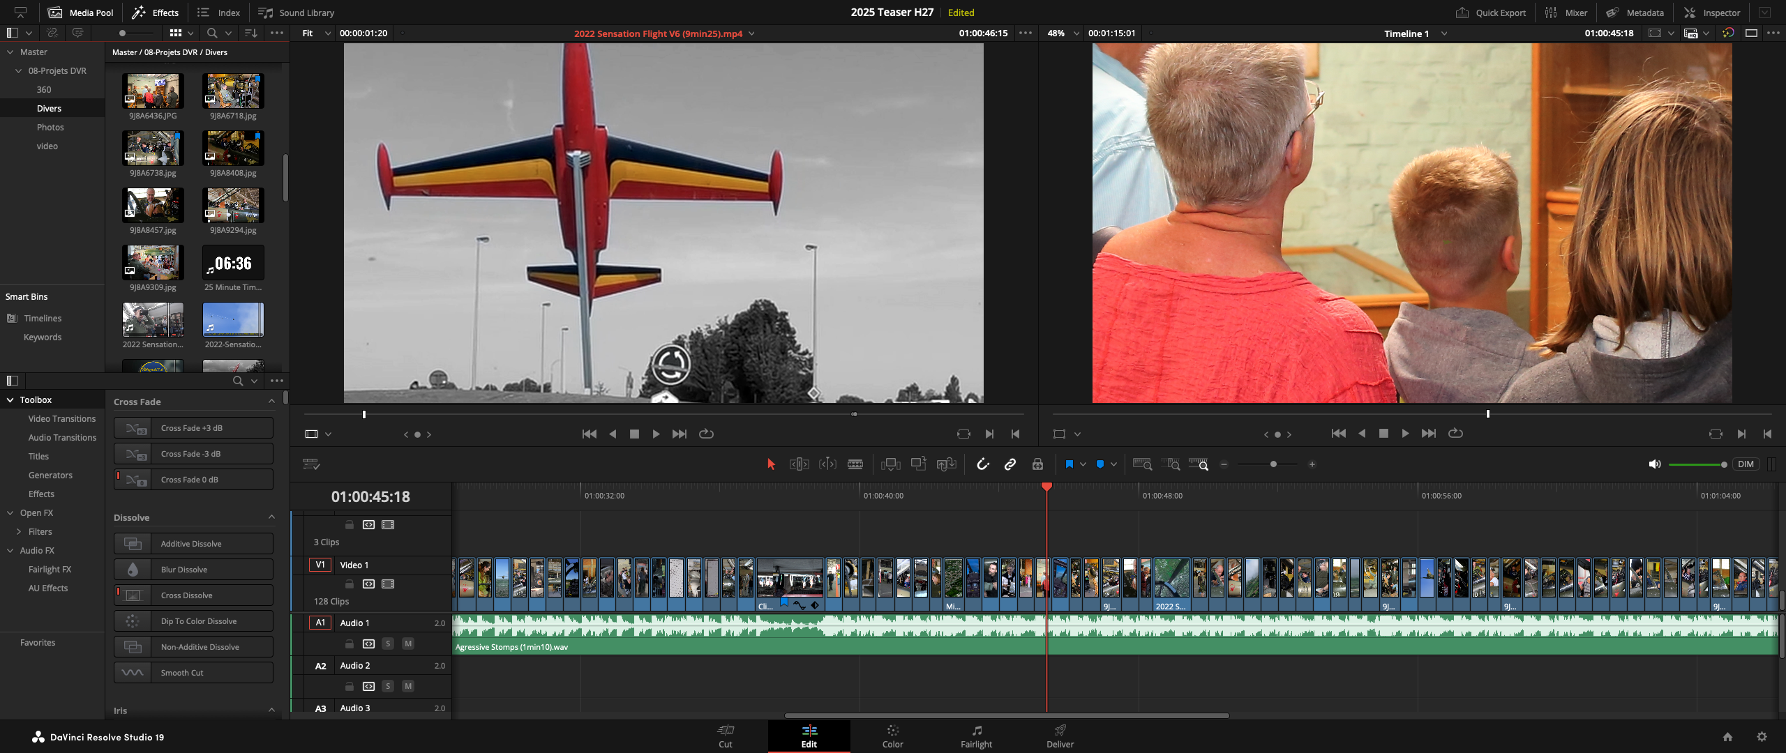The width and height of the screenshot is (1786, 753).
Task: Switch to the Color page
Action: coord(892,736)
